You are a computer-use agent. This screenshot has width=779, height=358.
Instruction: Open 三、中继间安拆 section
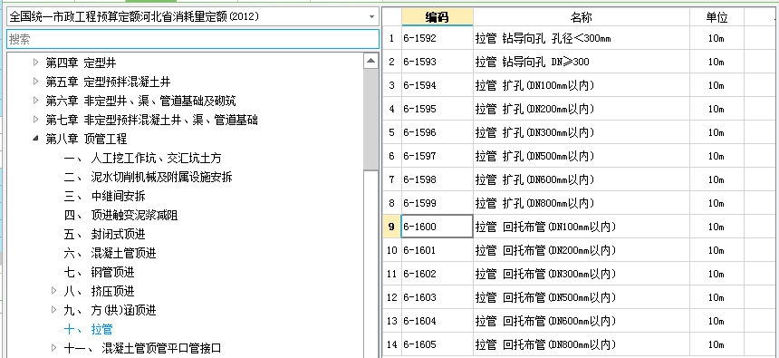(x=104, y=196)
